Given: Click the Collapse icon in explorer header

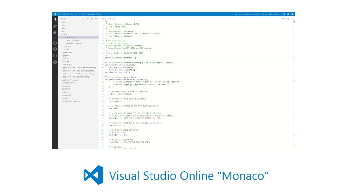Looking at the screenshot, I should (96, 19).
